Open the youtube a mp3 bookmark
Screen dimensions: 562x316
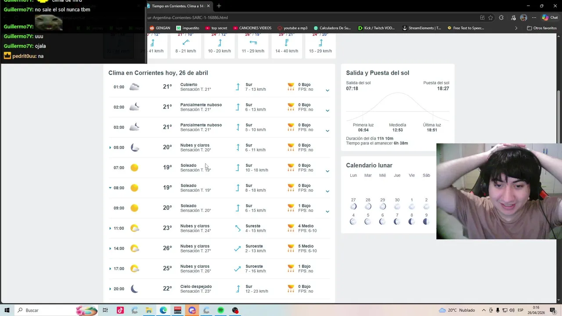coord(292,28)
